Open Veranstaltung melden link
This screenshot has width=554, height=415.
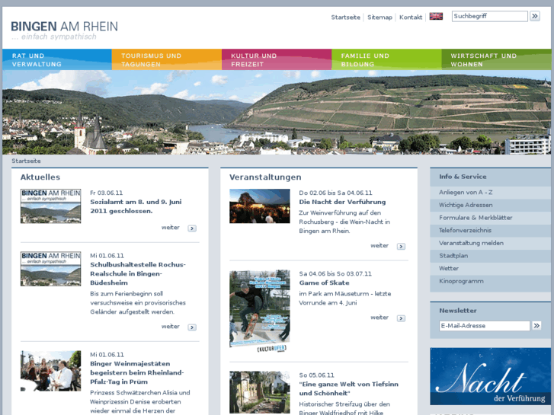click(490, 243)
